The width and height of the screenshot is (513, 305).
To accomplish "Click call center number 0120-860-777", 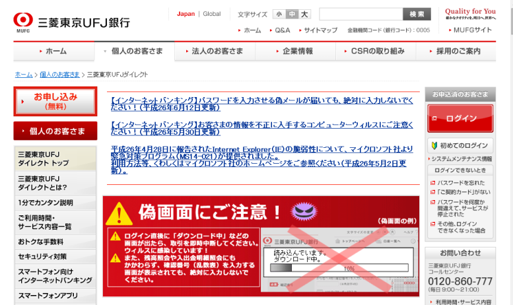I will [460, 281].
